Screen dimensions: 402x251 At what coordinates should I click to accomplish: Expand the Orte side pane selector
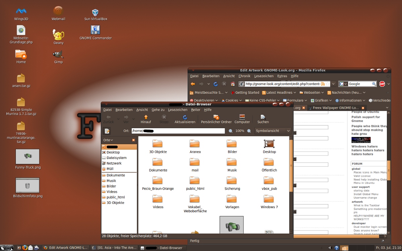coord(108,140)
